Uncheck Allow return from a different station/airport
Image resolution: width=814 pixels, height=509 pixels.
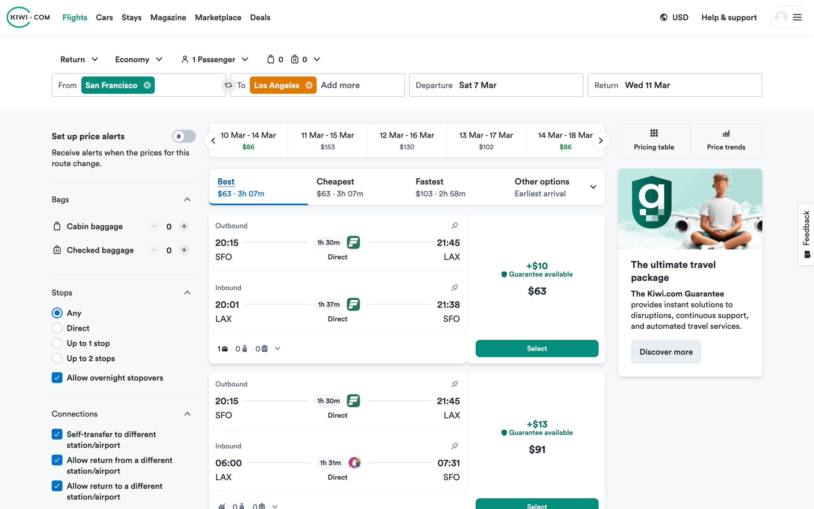tap(57, 460)
